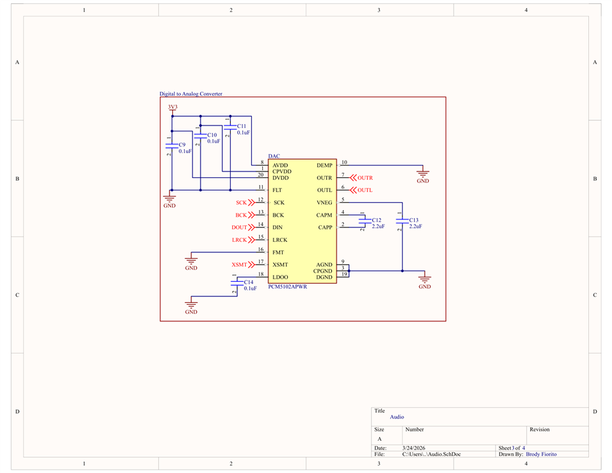Image resolution: width=612 pixels, height=473 pixels.
Task: Select the C11 capacitor designator label
Action: (242, 126)
